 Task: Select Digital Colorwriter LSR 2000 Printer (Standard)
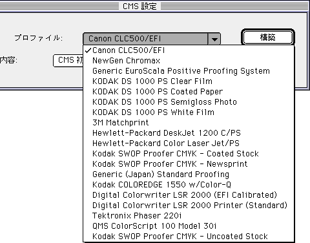point(189,206)
